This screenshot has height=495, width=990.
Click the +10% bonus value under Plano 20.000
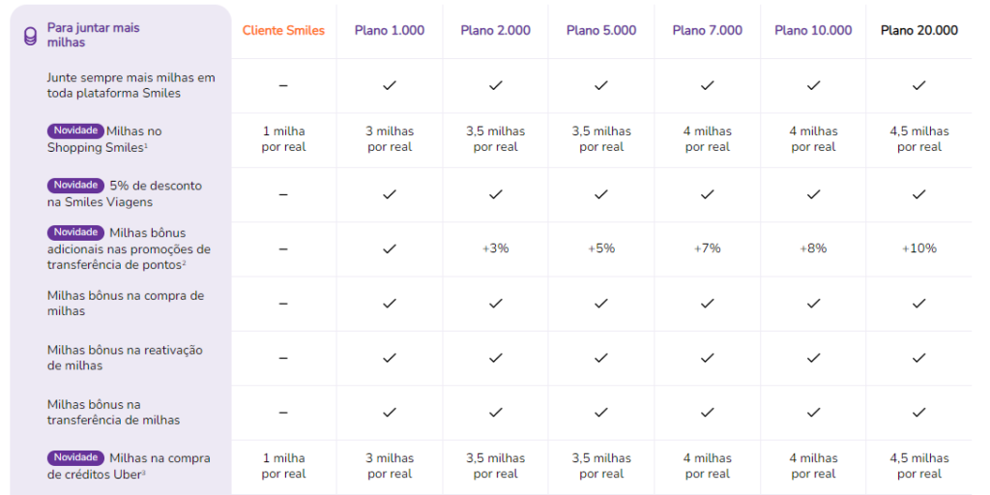click(x=918, y=248)
